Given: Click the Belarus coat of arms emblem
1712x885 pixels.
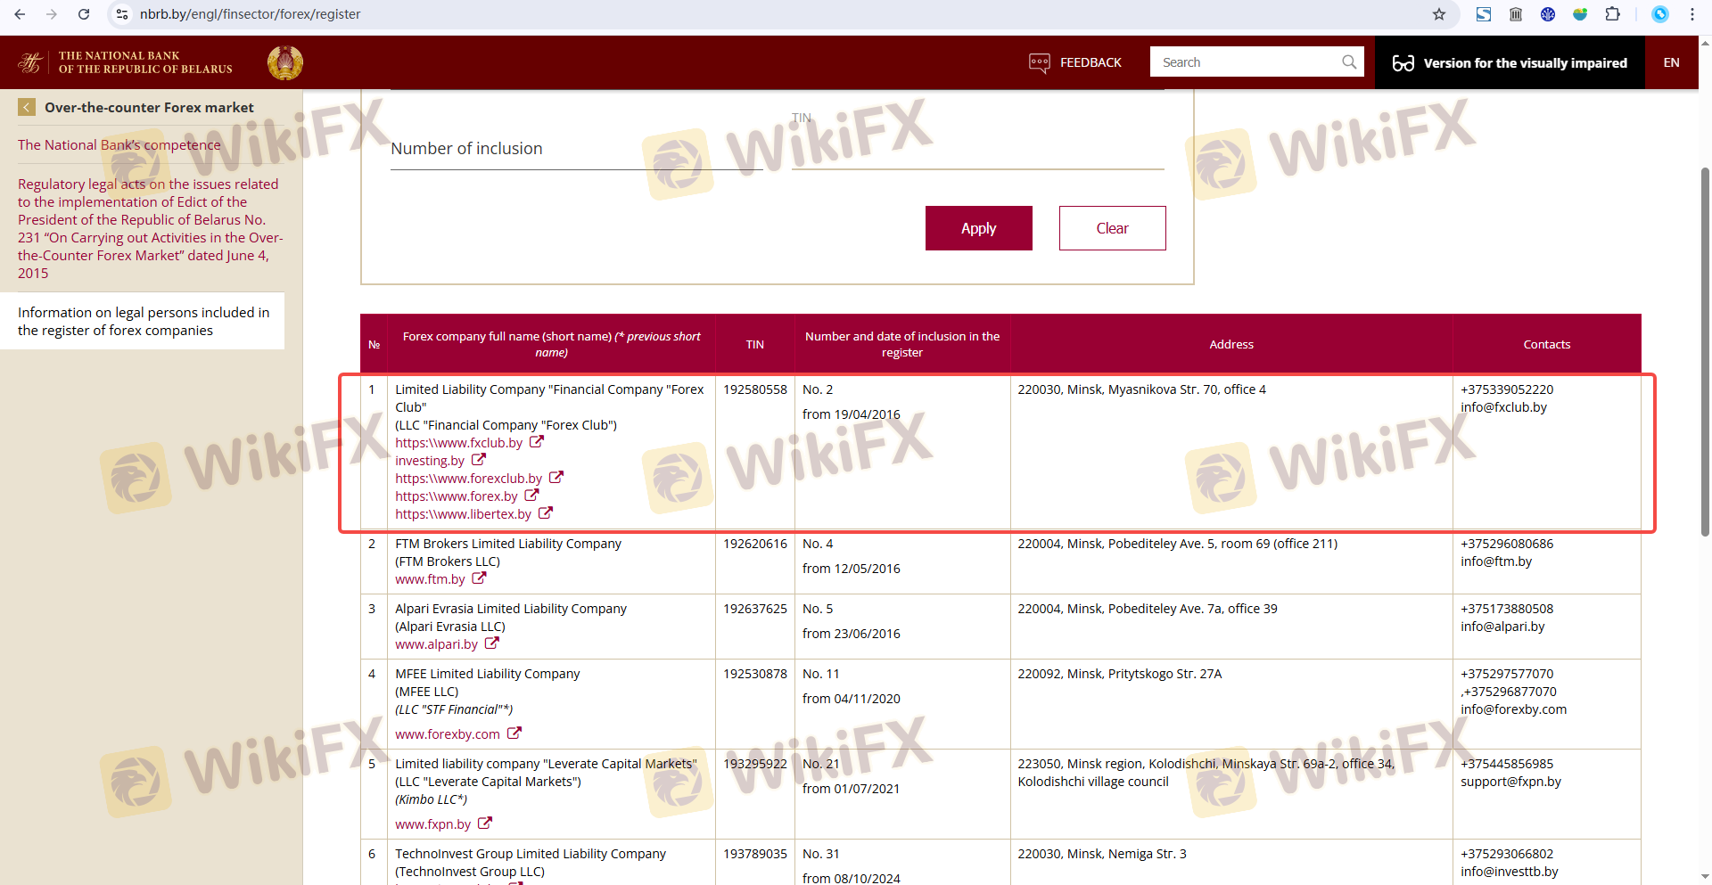Looking at the screenshot, I should coord(285,63).
